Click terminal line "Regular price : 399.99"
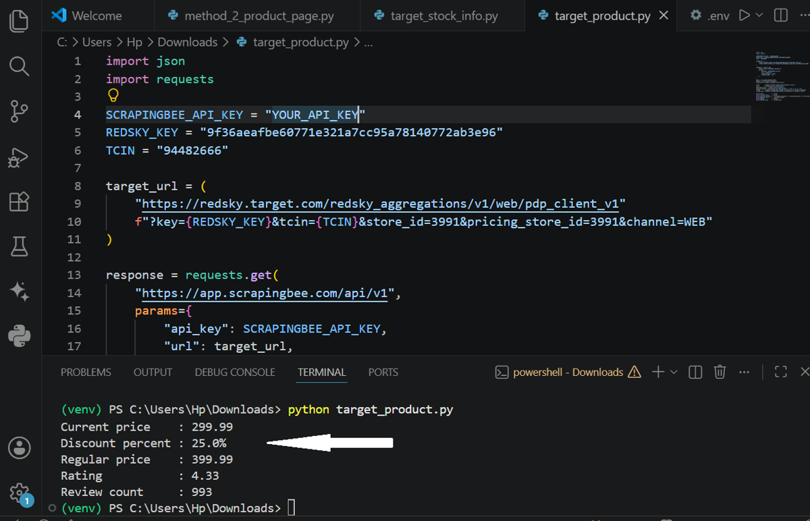Screen dimensions: 810x521 tap(146, 460)
